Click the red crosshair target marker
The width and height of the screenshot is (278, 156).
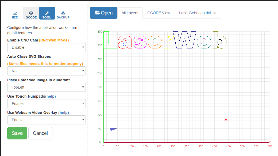point(226,120)
